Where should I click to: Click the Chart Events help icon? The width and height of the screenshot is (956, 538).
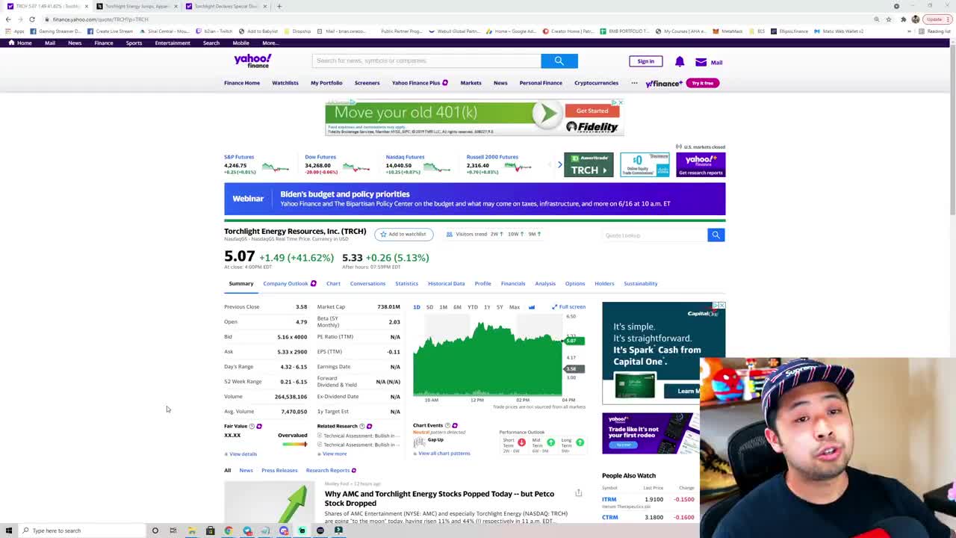pos(447,425)
